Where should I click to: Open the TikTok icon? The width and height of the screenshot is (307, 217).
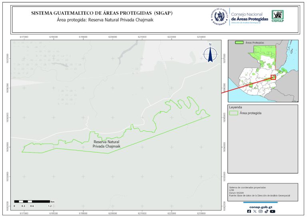(x=266, y=211)
